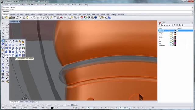Click the Print icon in toolbar
The image size is (195, 110).
13,18
